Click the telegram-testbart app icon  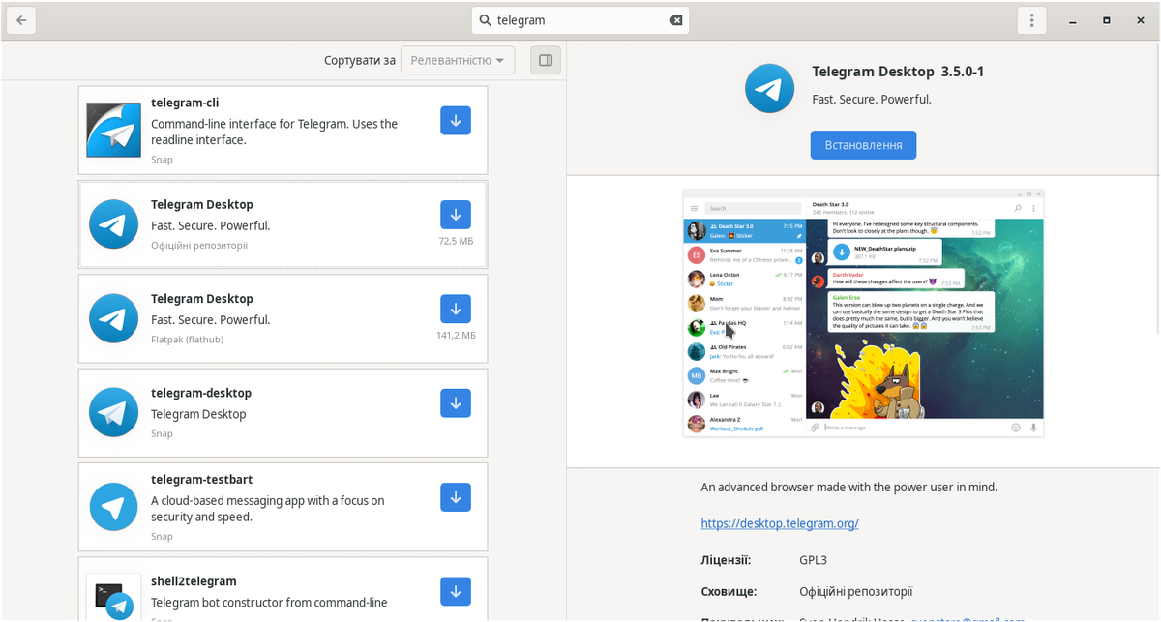(x=113, y=506)
